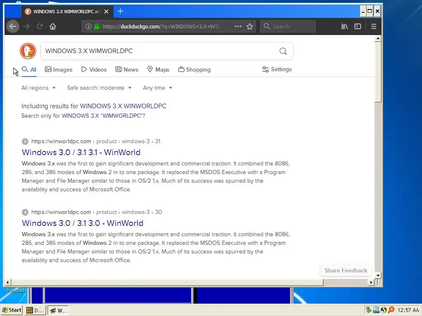Switch to the Videos tab
The image size is (422, 316).
pos(94,70)
